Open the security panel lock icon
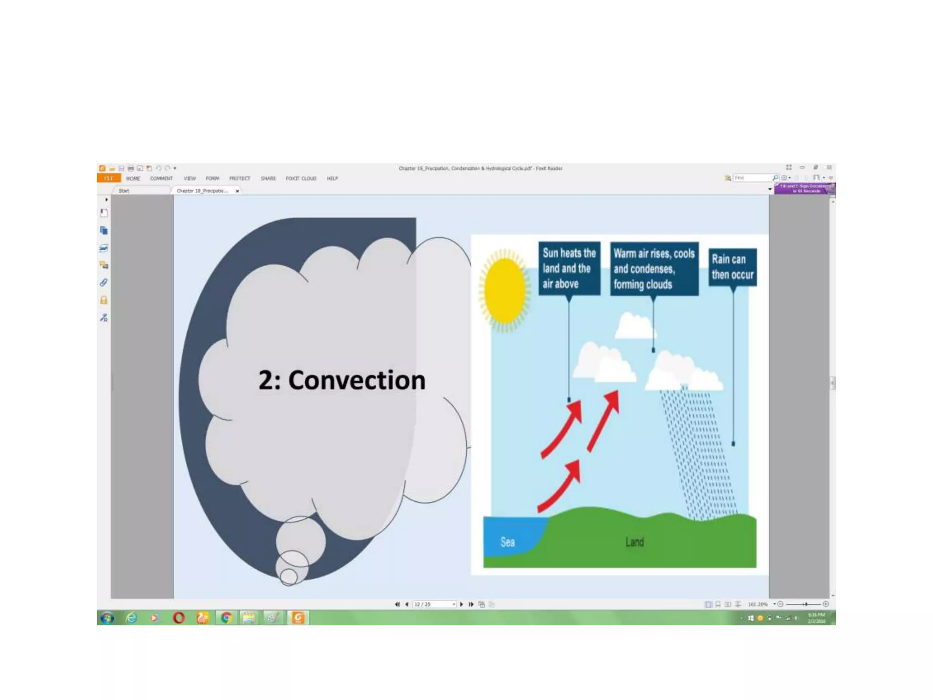 tap(104, 300)
